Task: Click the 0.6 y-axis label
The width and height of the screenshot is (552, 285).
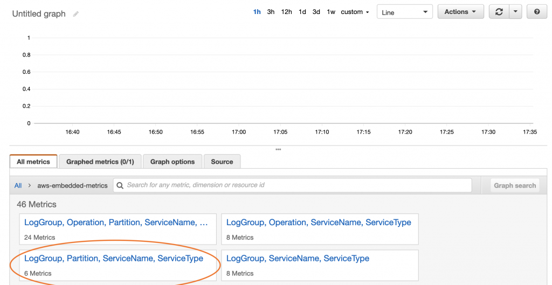Action: [x=27, y=72]
